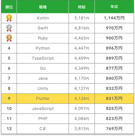The height and width of the screenshot is (136, 135).
Task: Click the gold first-place medal icon
Action: click(x=9, y=18)
